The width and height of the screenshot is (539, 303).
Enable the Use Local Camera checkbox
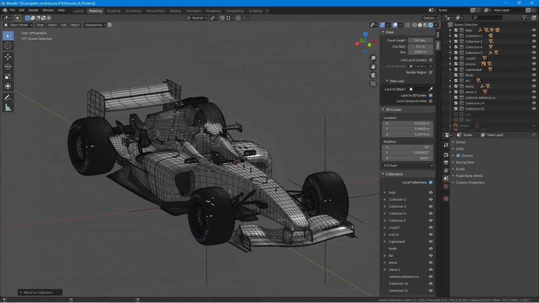tap(430, 60)
